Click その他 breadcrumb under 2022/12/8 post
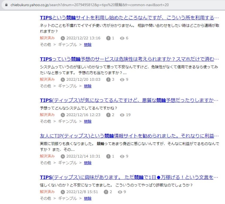This screenshot has height=204, width=225. pos(46,198)
